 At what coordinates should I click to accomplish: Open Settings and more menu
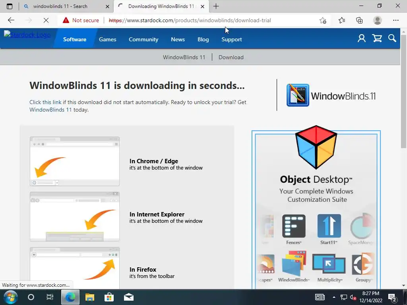pos(395,20)
